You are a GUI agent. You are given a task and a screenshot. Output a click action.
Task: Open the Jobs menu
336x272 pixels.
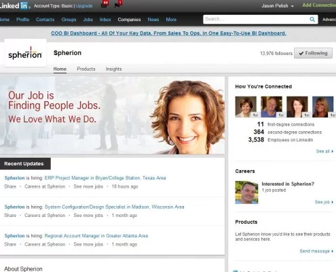point(88,20)
